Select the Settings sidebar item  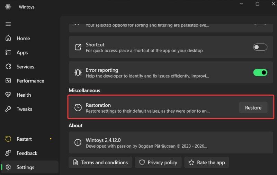(30, 167)
